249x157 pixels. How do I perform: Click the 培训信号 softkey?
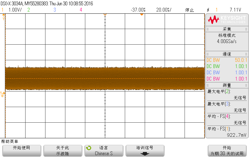coord(145,151)
